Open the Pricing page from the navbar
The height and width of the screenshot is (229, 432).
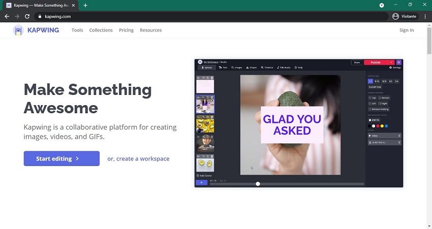click(126, 30)
